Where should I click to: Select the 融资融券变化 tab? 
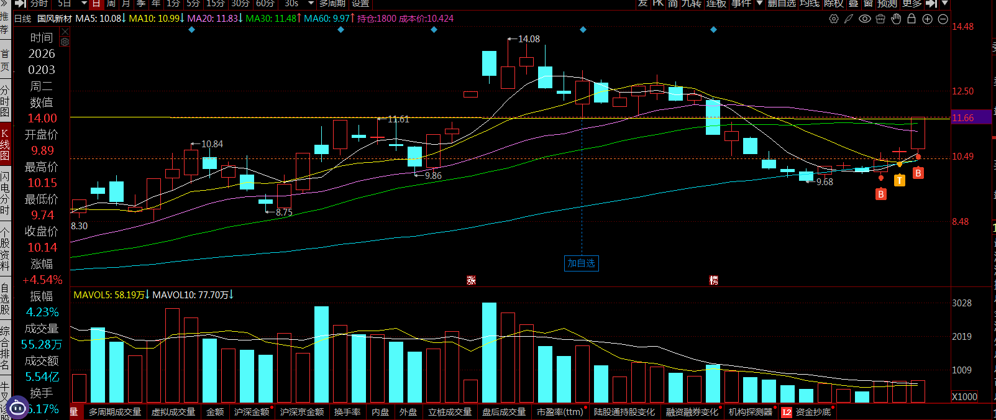point(692,412)
